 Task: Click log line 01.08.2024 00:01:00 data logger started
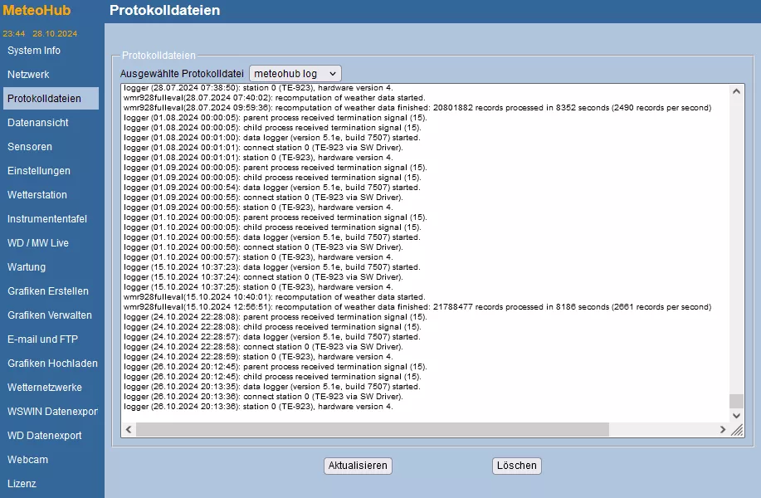[272, 137]
